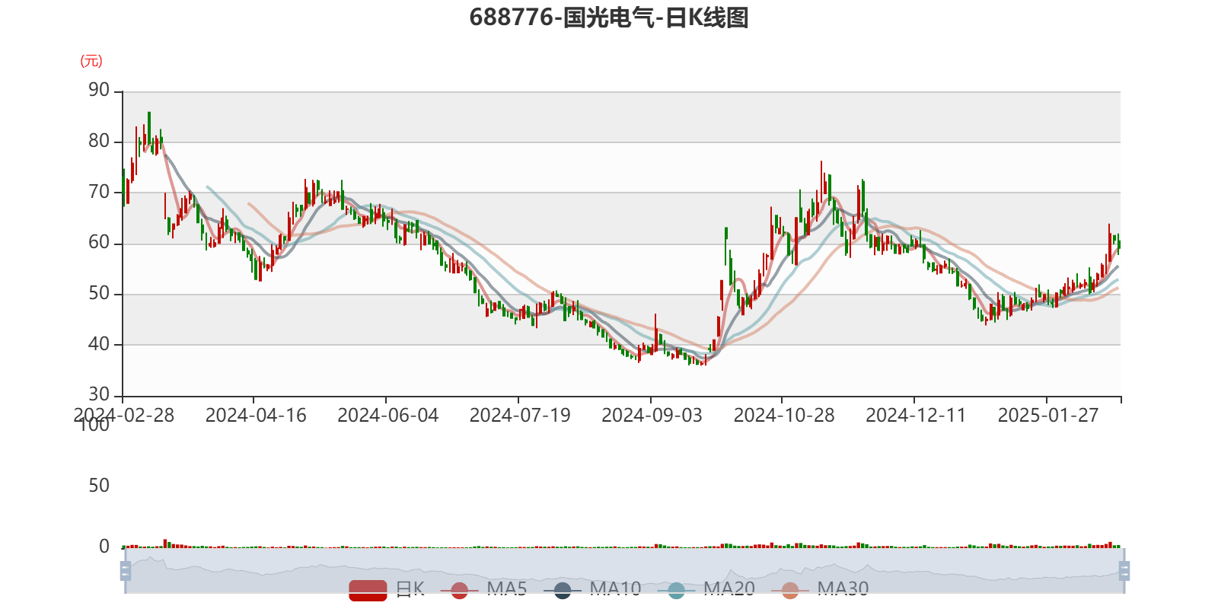Screen dimensions: 1218x609
Task: Click the chart title 688776-国光电气-日K线图
Action: coord(609,17)
